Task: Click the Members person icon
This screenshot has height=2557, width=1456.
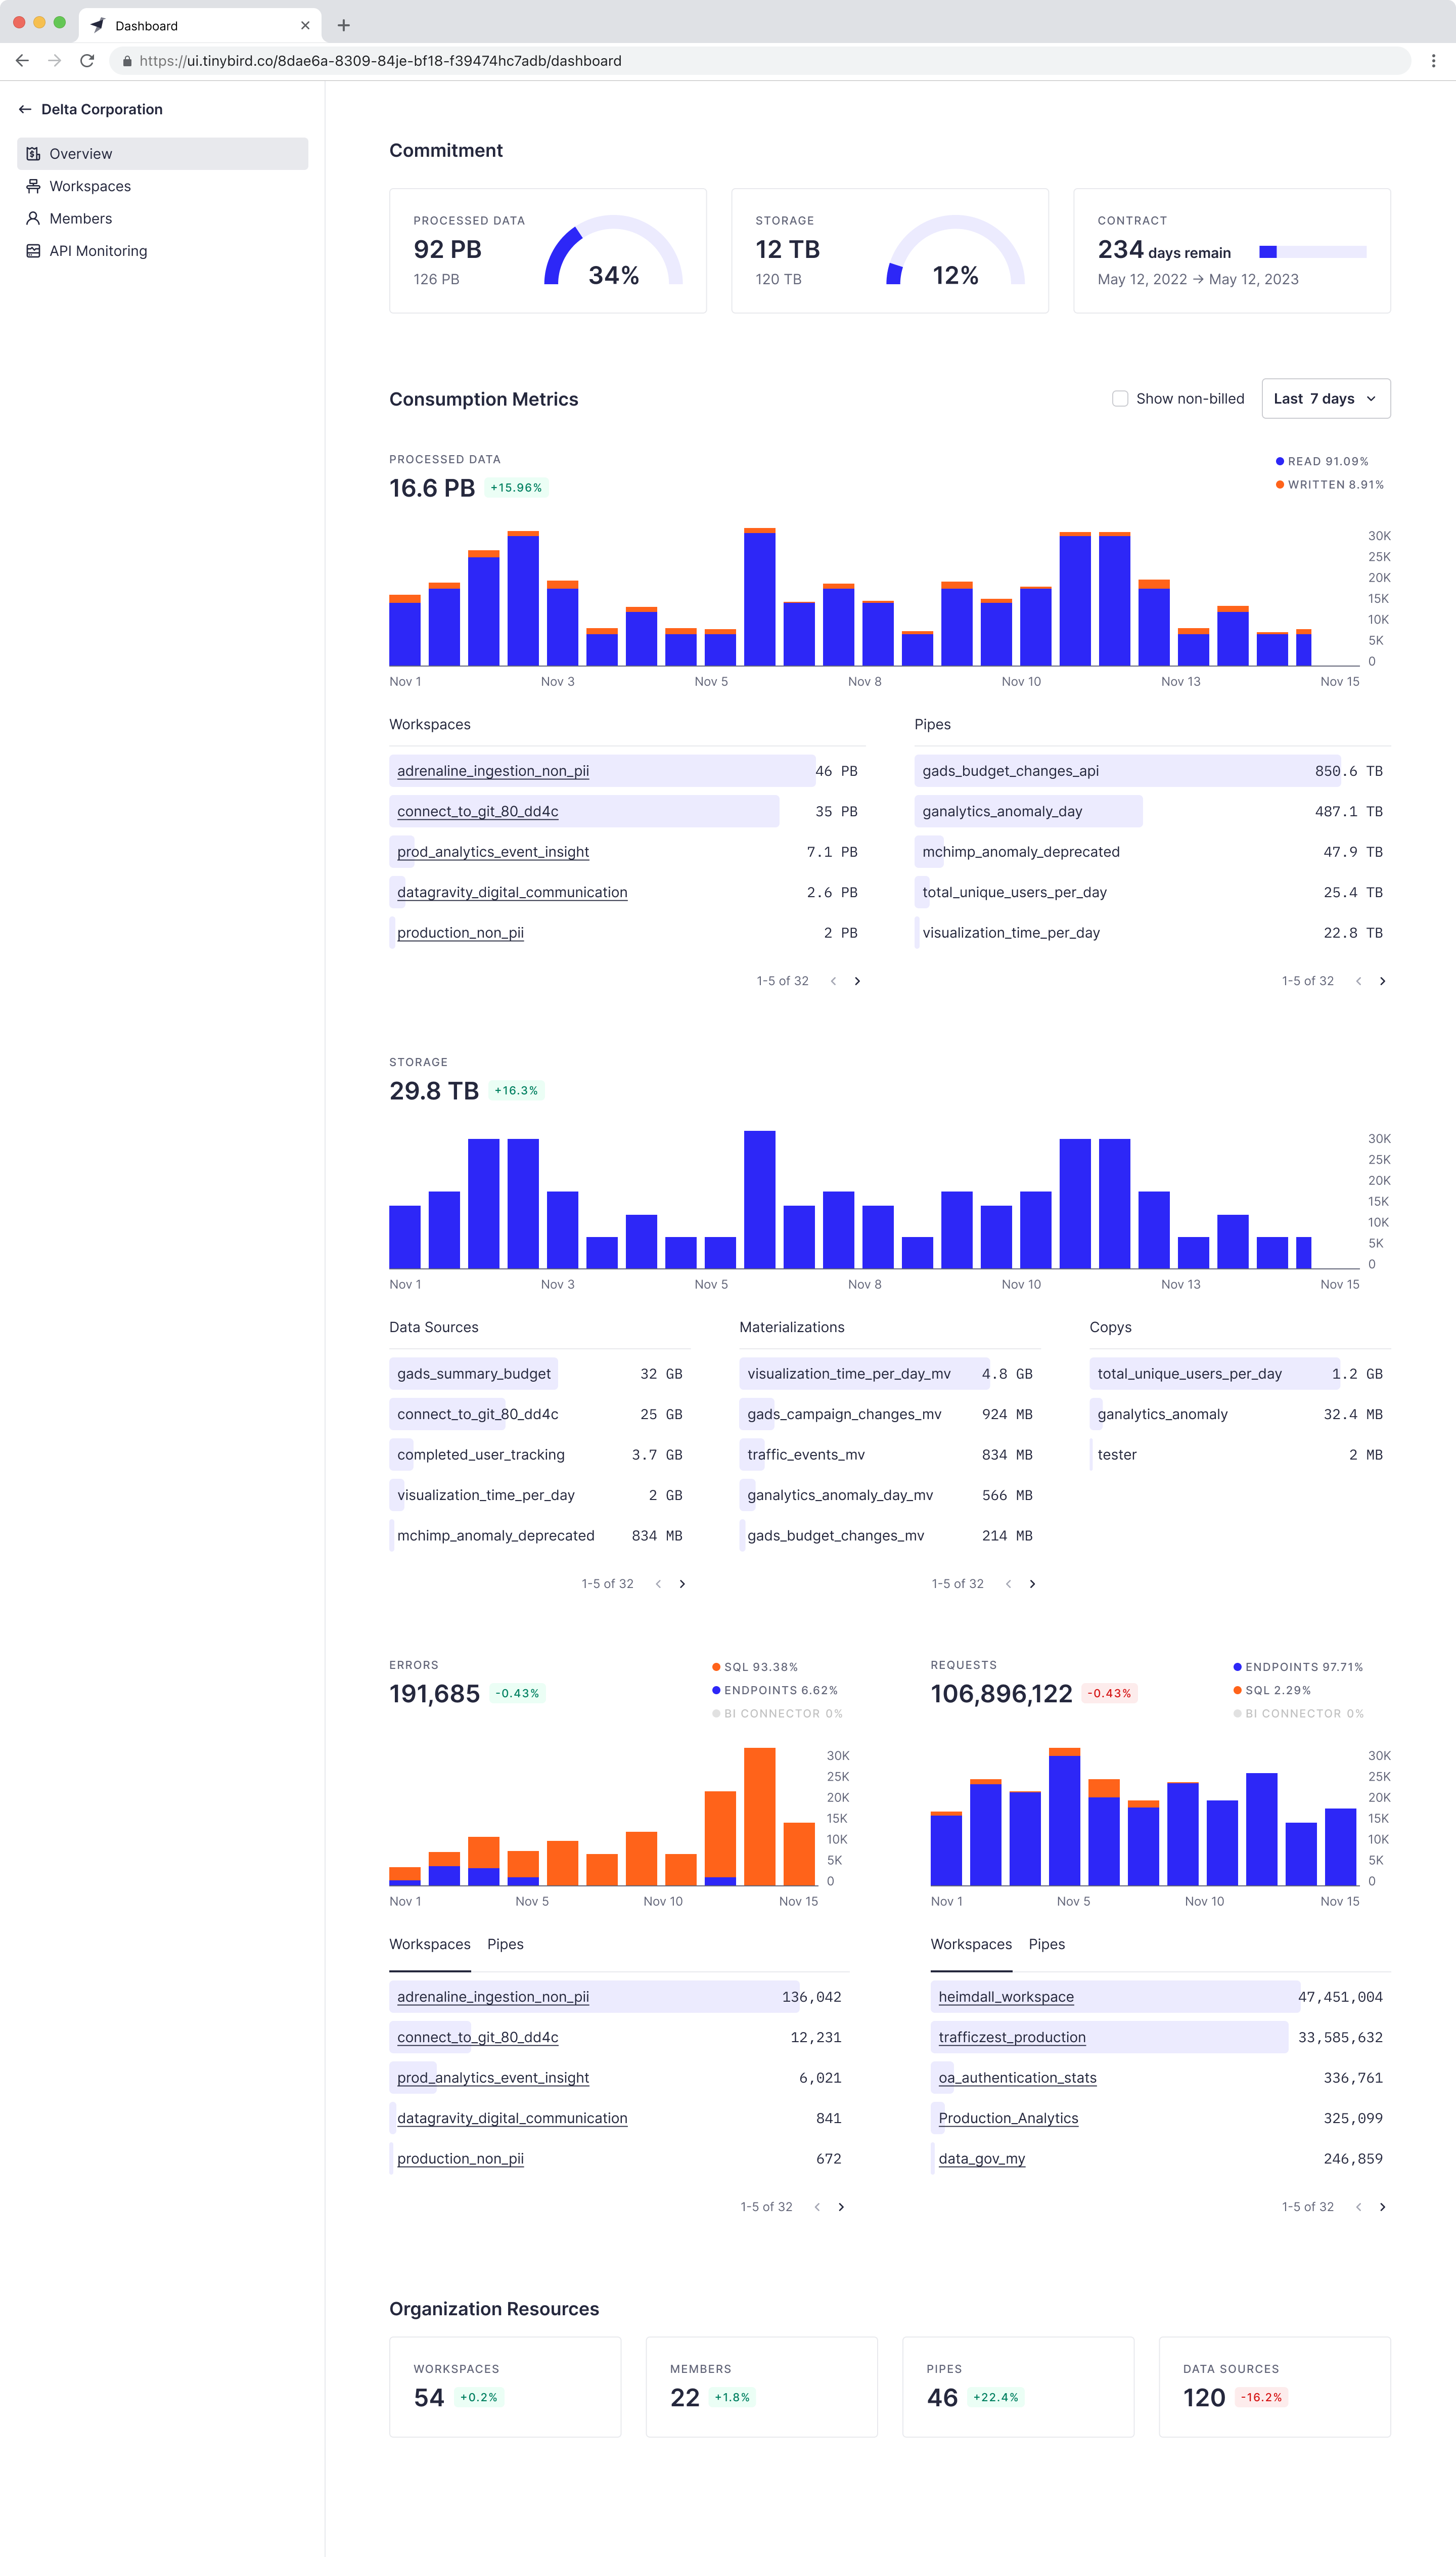Action: pos(33,218)
